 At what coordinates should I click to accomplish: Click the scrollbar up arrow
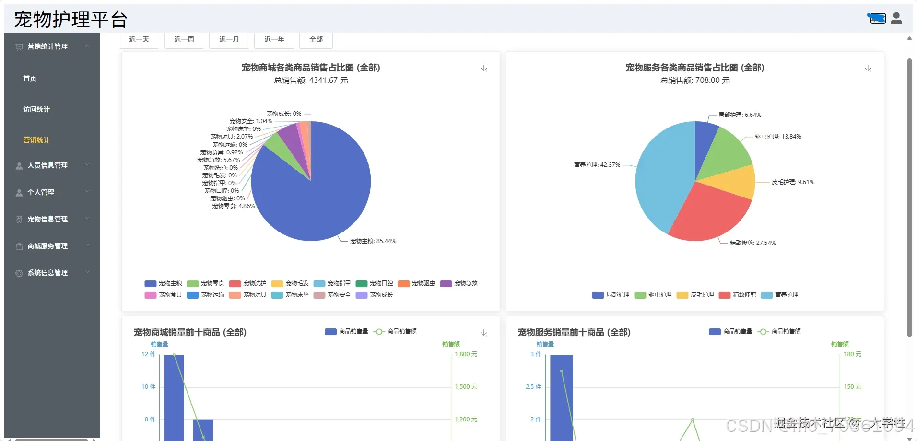tap(909, 38)
